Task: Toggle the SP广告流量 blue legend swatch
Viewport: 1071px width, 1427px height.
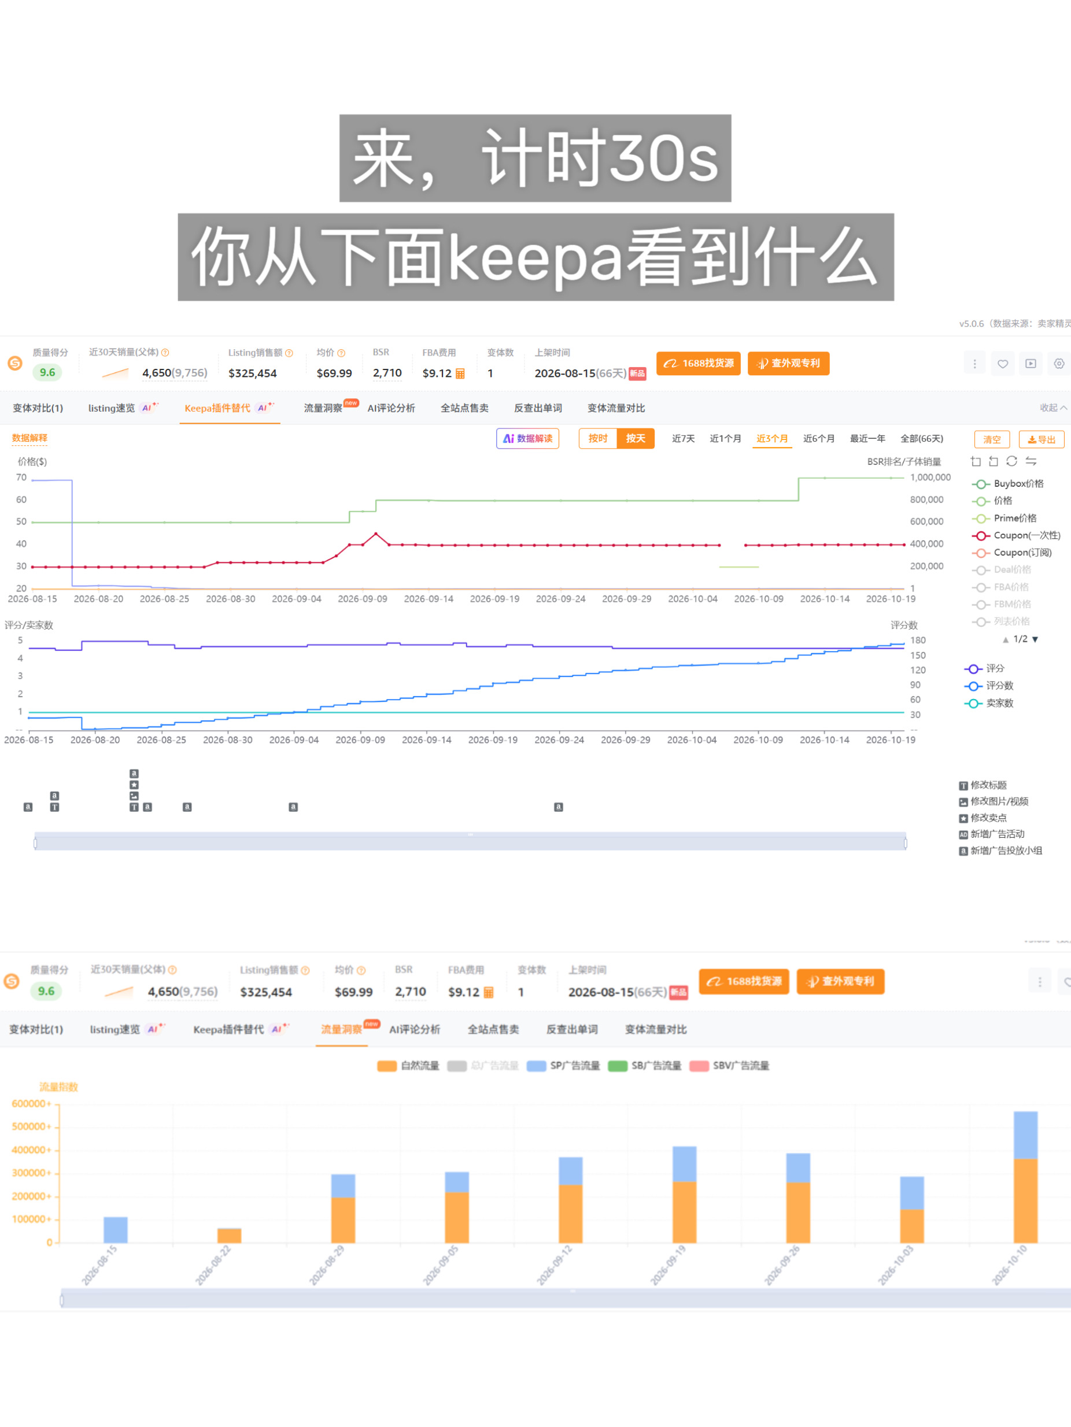Action: (536, 1066)
